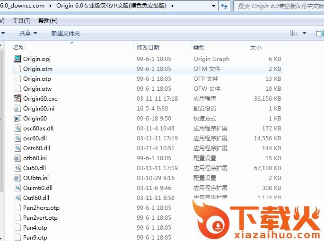
Task: Click the Origin.otp file icon
Action: [18, 78]
